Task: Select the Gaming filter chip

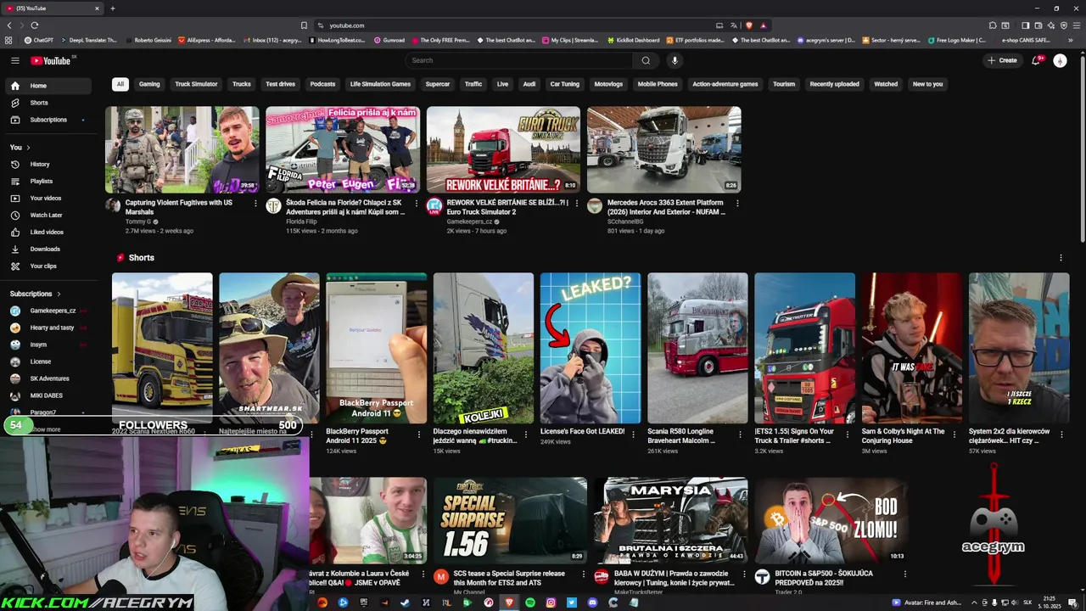Action: (149, 84)
